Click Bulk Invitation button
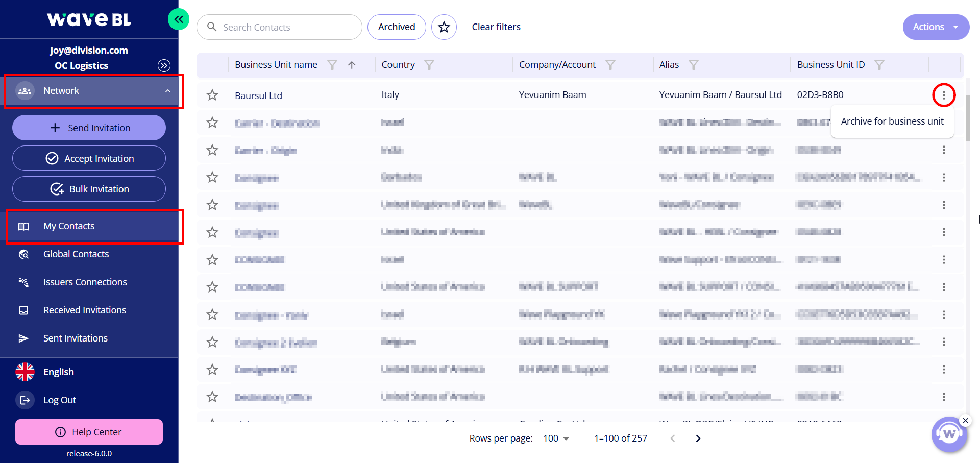980x463 pixels. pos(89,189)
